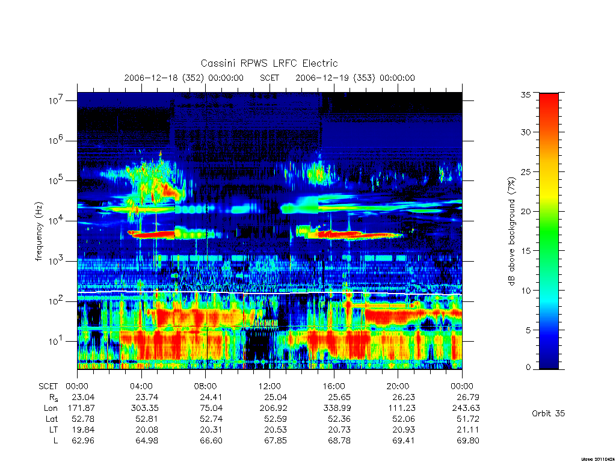Click the 10^3 frequency tick label
This screenshot has width=616, height=462.
click(56, 261)
